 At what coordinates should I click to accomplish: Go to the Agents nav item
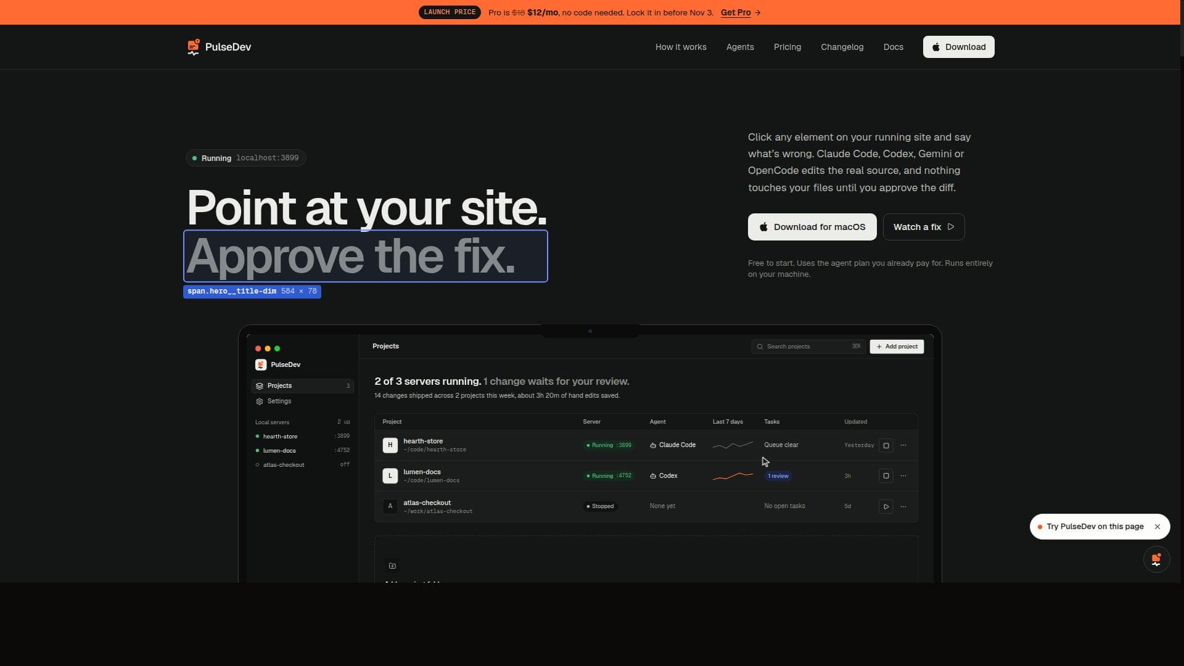coord(740,47)
